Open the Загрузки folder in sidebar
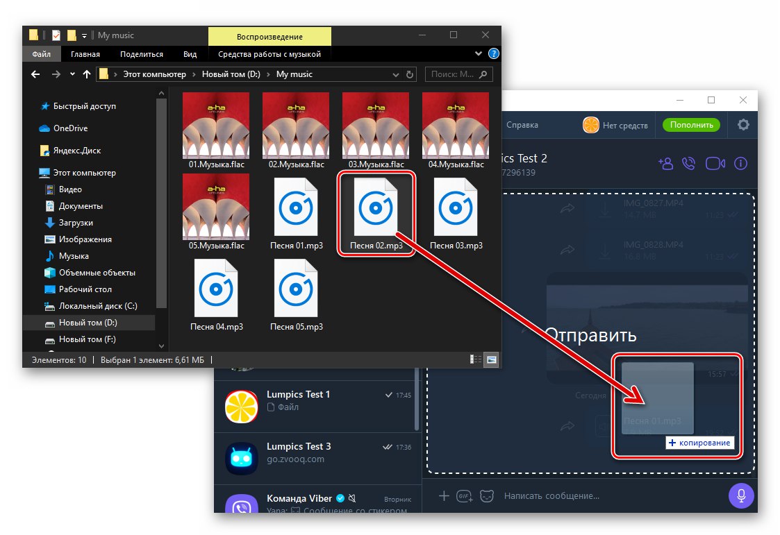 pyautogui.click(x=69, y=223)
